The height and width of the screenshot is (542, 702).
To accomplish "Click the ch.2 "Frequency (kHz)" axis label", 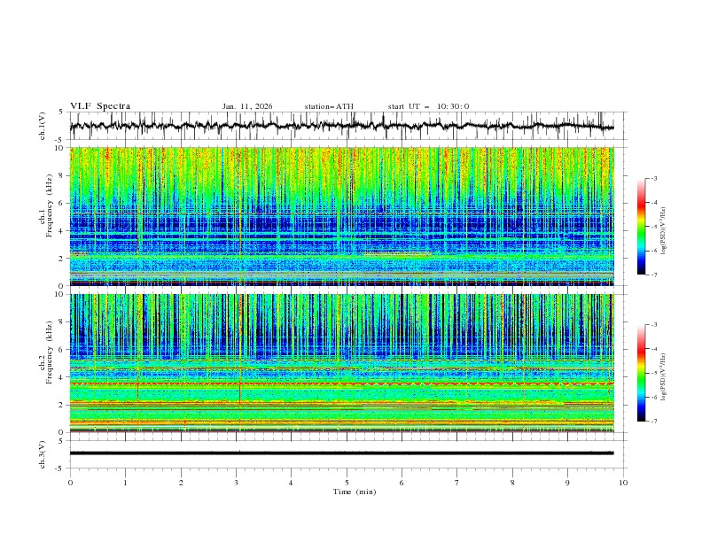I will point(50,352).
